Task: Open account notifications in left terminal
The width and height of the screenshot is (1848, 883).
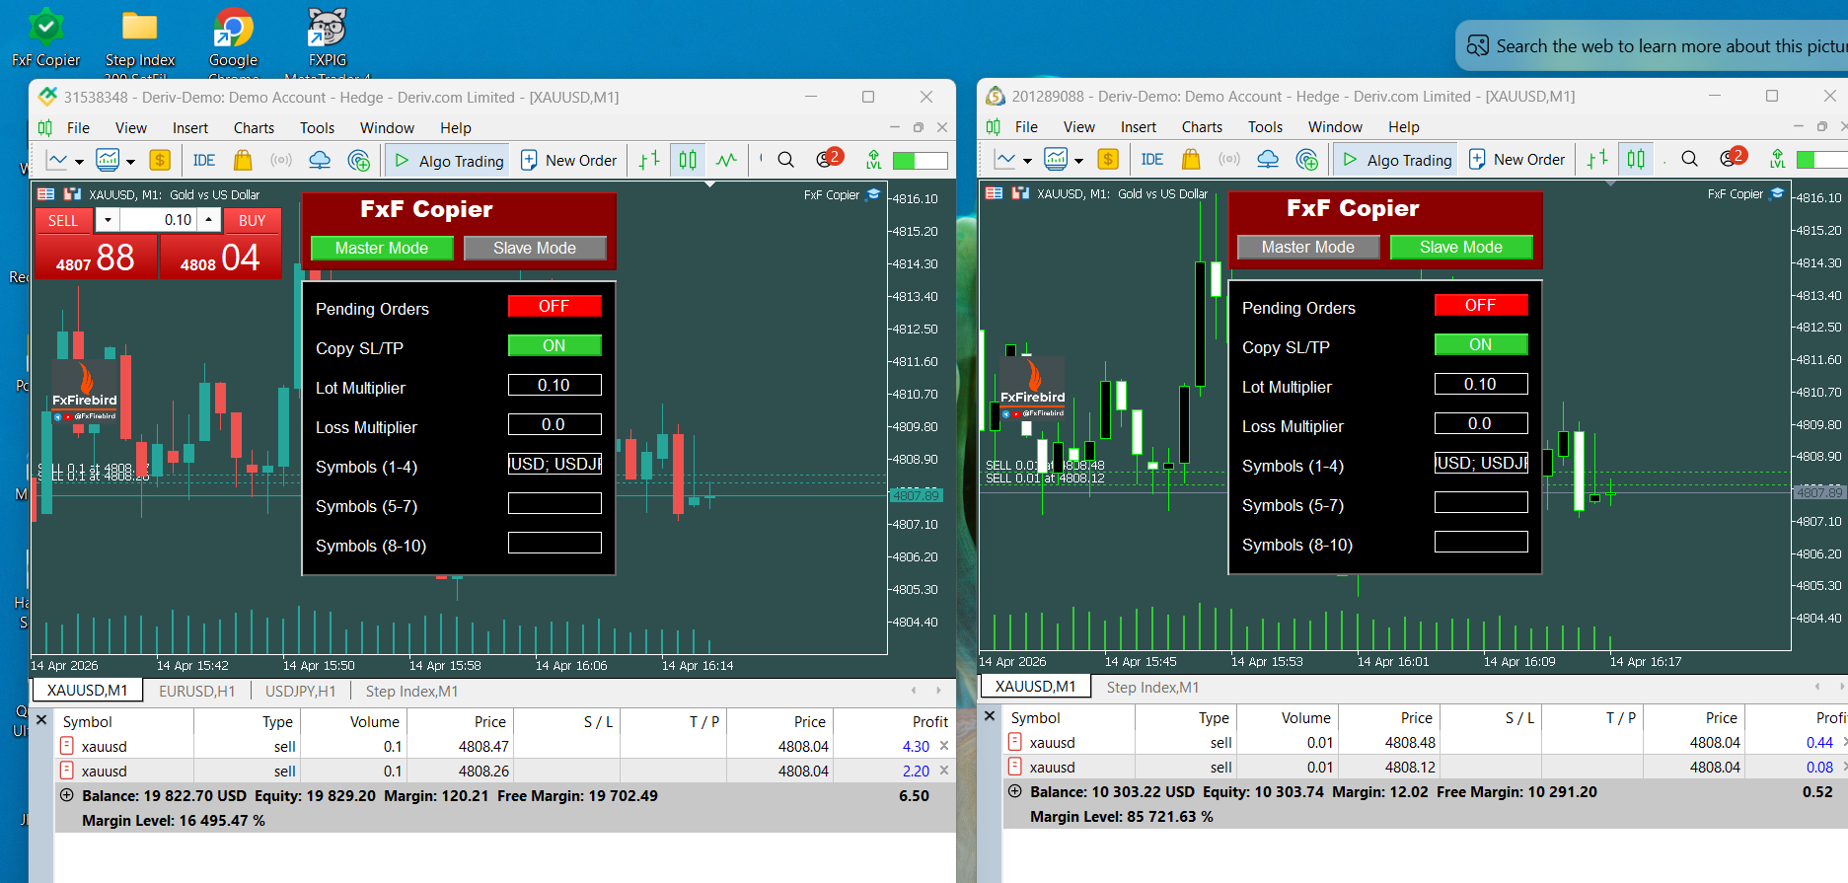Action: (828, 159)
